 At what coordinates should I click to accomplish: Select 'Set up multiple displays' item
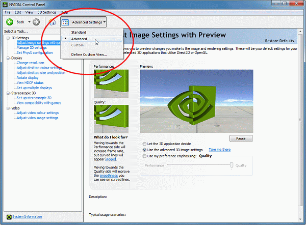(34, 88)
